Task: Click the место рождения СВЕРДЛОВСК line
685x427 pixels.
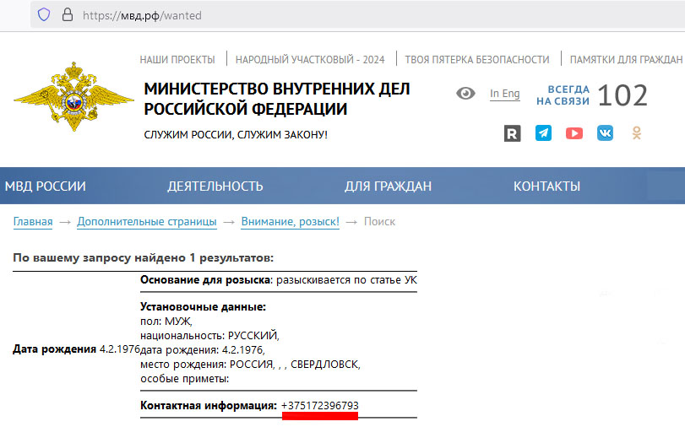Action: click(x=250, y=364)
